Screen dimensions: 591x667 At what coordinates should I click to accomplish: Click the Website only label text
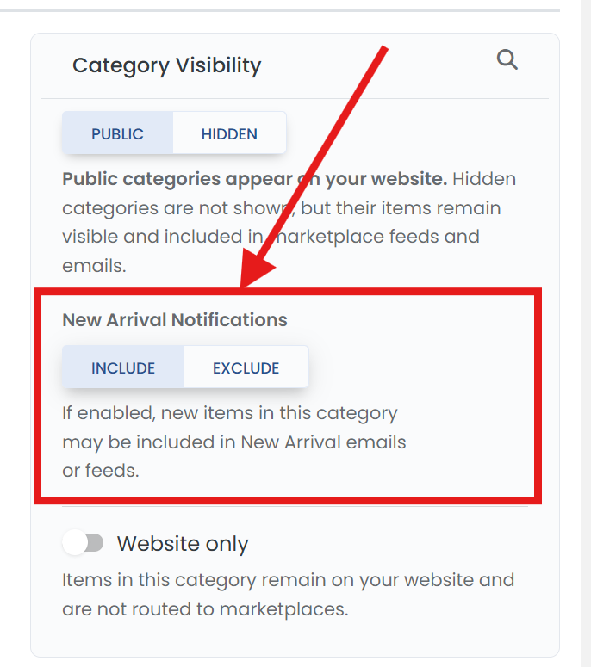[x=183, y=544]
